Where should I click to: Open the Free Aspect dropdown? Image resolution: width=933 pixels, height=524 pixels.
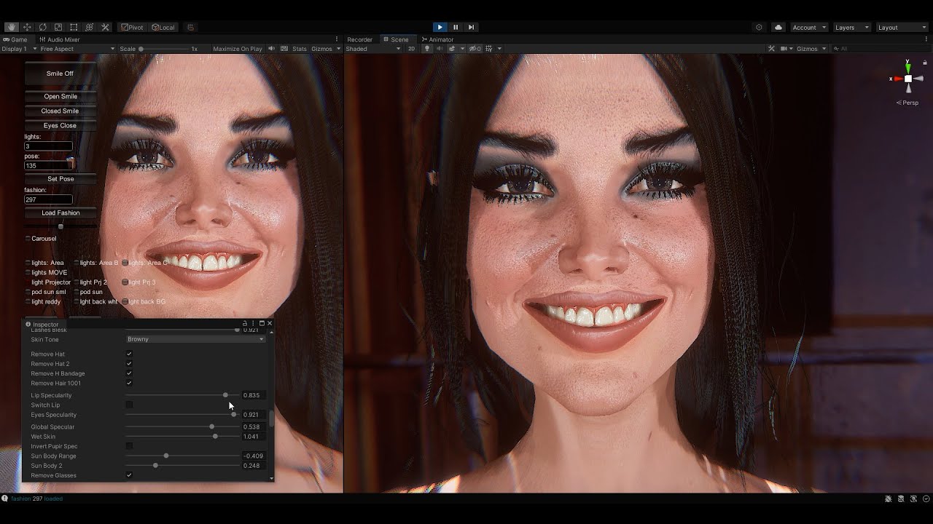tap(77, 49)
